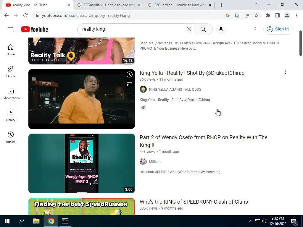Switch to the second E2Guardian tab
Viewport: 303px width, 227px height.
pos(179,5)
